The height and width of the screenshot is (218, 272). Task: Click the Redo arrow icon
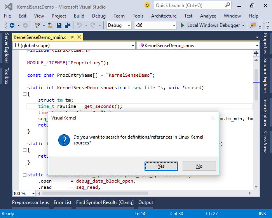[x=93, y=25]
